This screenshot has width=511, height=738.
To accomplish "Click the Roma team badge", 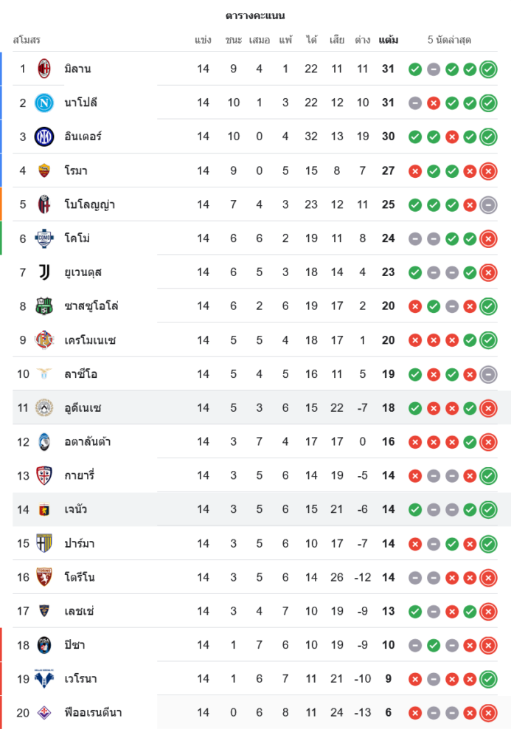I will (44, 170).
